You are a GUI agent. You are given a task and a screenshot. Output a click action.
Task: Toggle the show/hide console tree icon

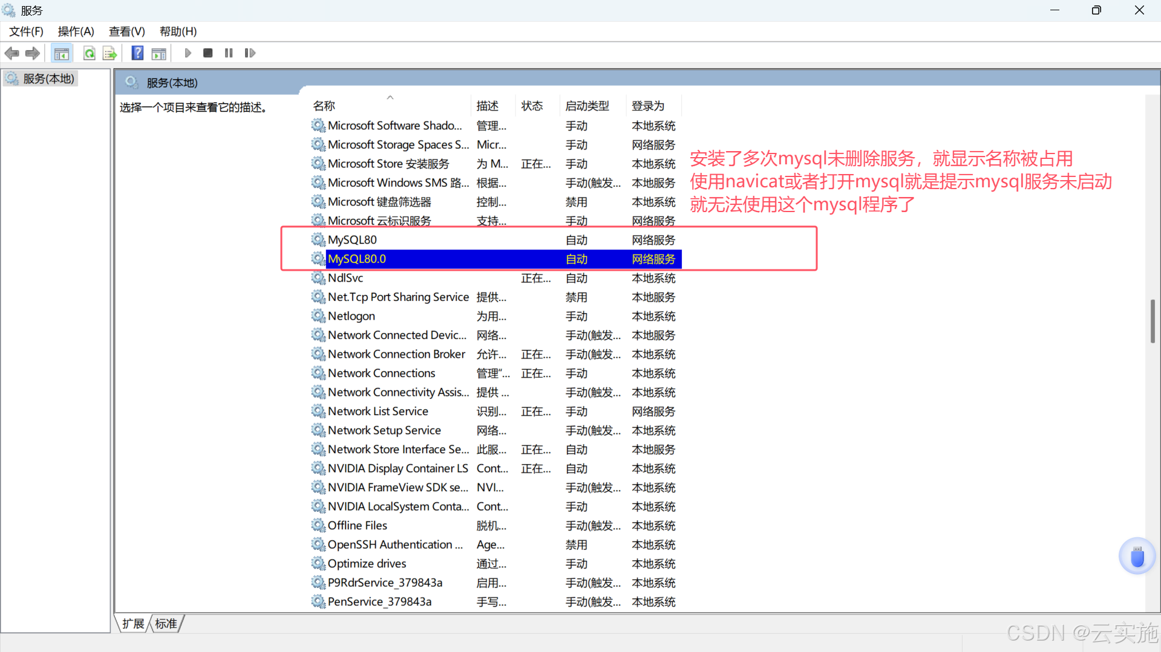click(x=62, y=53)
